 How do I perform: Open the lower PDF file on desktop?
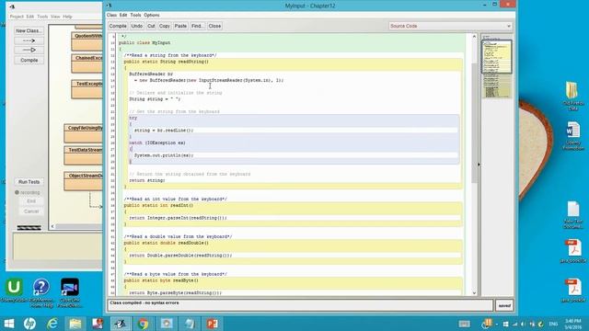572,291
